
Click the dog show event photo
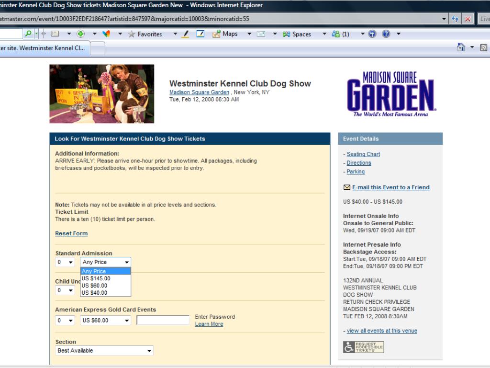click(101, 94)
